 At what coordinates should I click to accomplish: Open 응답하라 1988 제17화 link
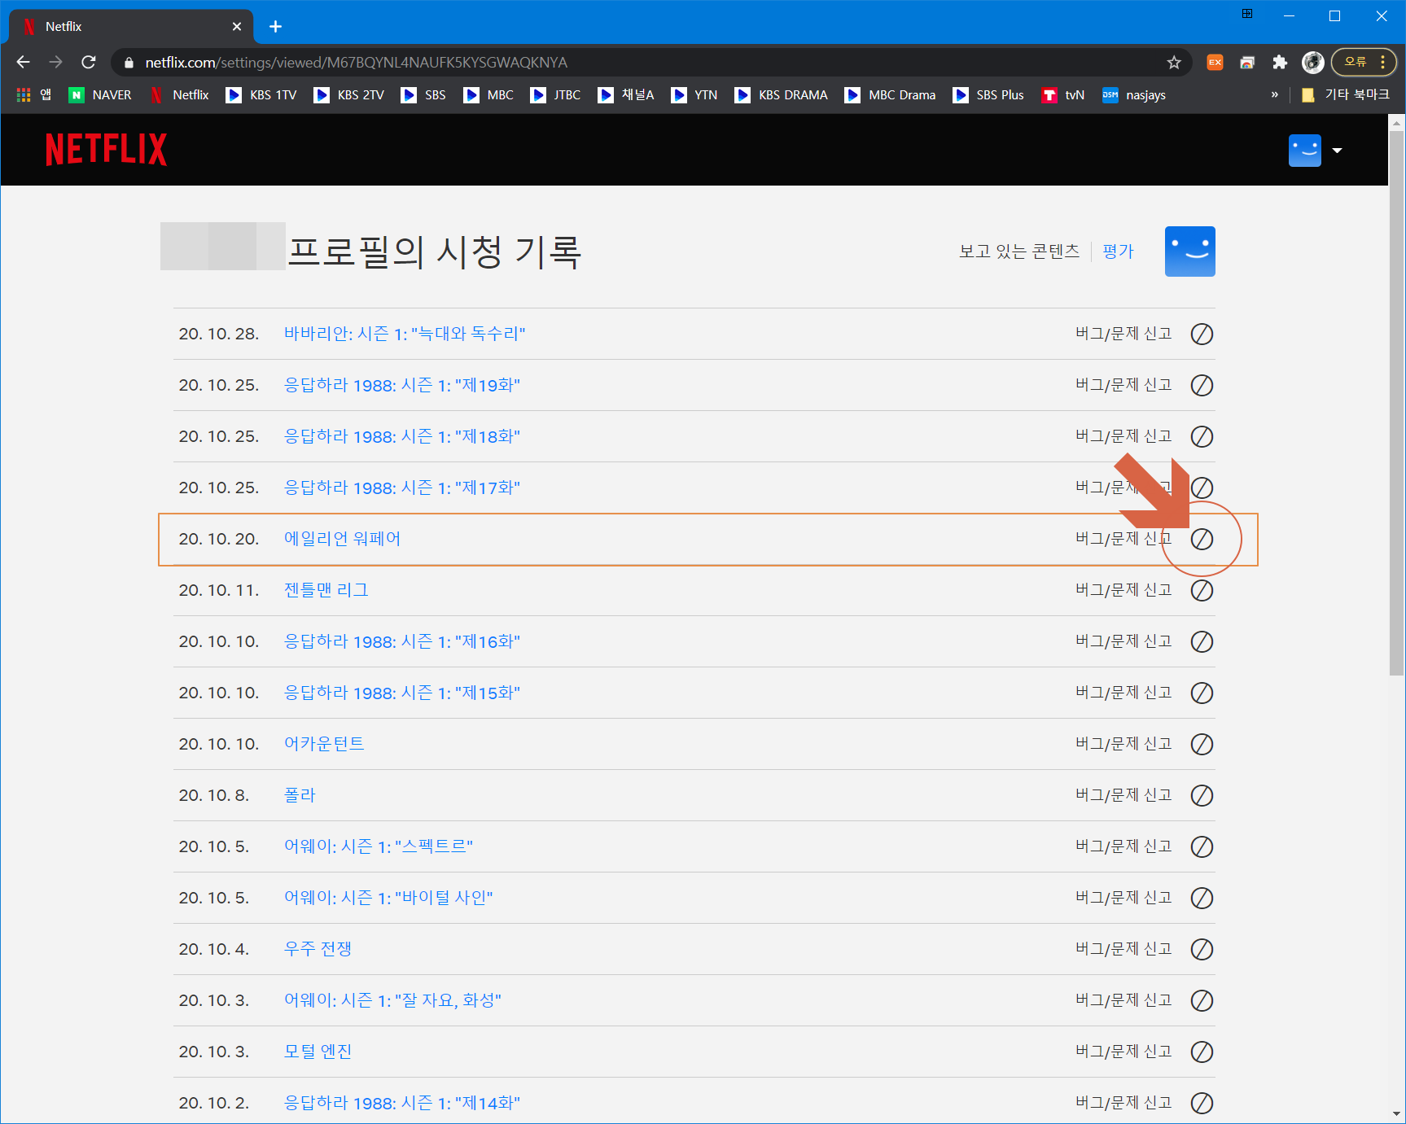(x=401, y=488)
